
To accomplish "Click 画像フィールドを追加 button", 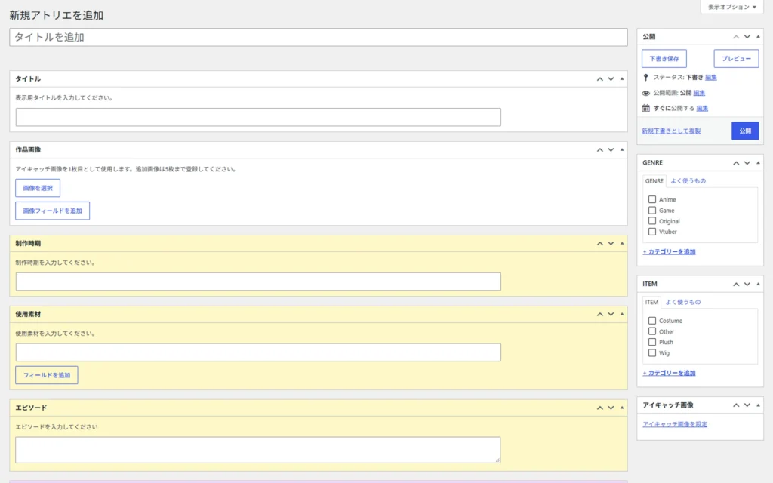I will (52, 211).
